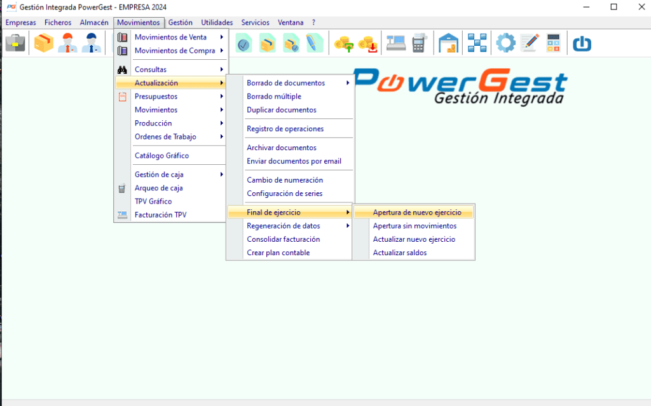The width and height of the screenshot is (651, 406).
Task: Click the binoculars icon beside Consultas
Action: pos(122,69)
